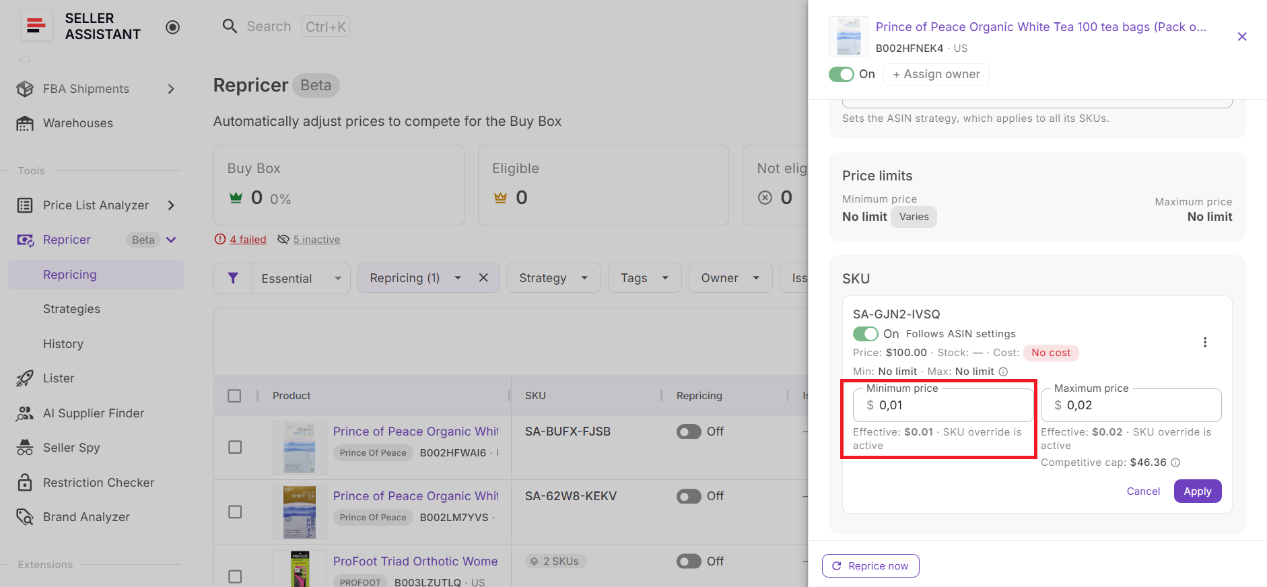Click the Brand Analyzer icon
Viewport: 1267px width, 587px height.
click(x=25, y=517)
